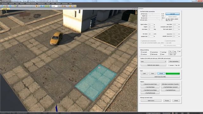Adjust the tile size (xz) slider
Viewport: 203px width, 114px height.
(154, 18)
